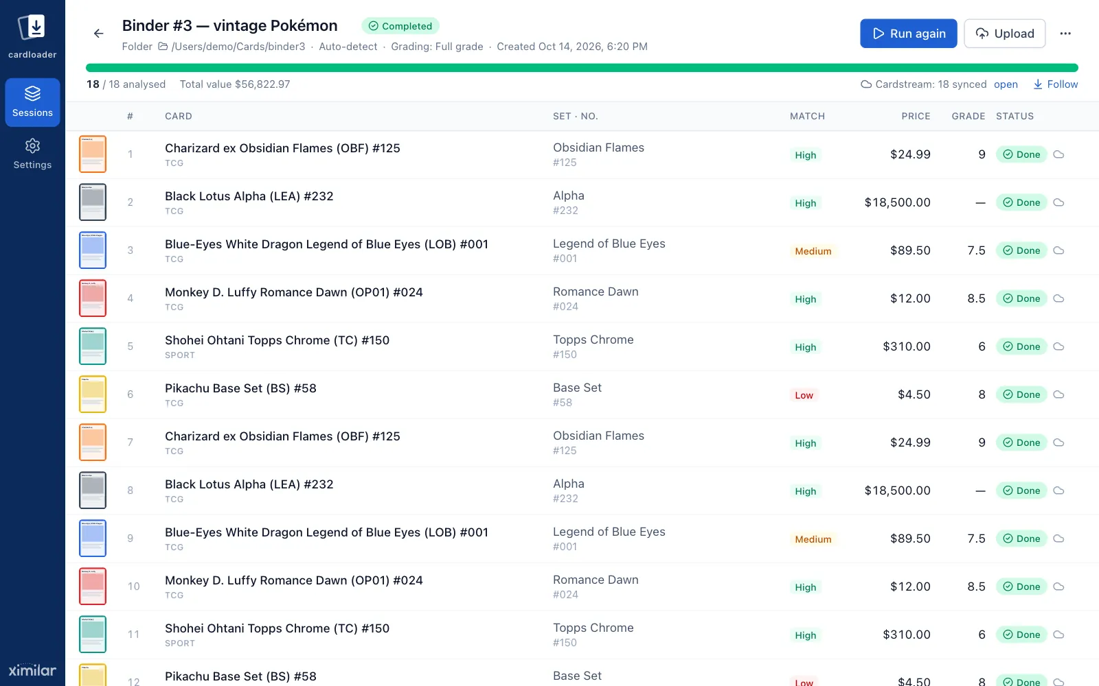Click cloud sync icon in row 2
Viewport: 1099px width, 686px height.
[x=1058, y=202]
